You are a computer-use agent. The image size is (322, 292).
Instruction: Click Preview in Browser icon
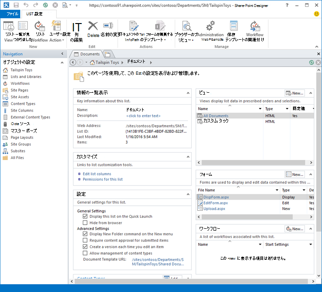pos(187,26)
